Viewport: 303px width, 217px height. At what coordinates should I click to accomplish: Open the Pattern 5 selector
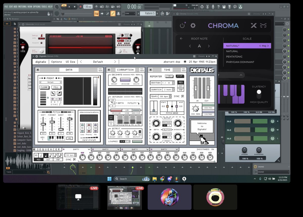click(x=148, y=13)
